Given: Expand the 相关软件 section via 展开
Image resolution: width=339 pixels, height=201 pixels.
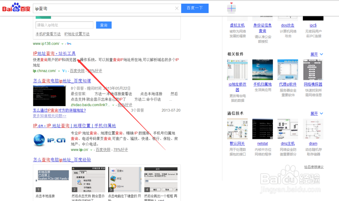Looking at the screenshot, I should click(x=314, y=54).
